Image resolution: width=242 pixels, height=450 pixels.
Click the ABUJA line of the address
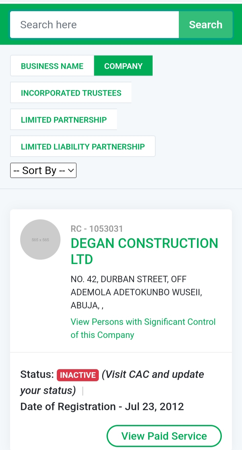(84, 305)
